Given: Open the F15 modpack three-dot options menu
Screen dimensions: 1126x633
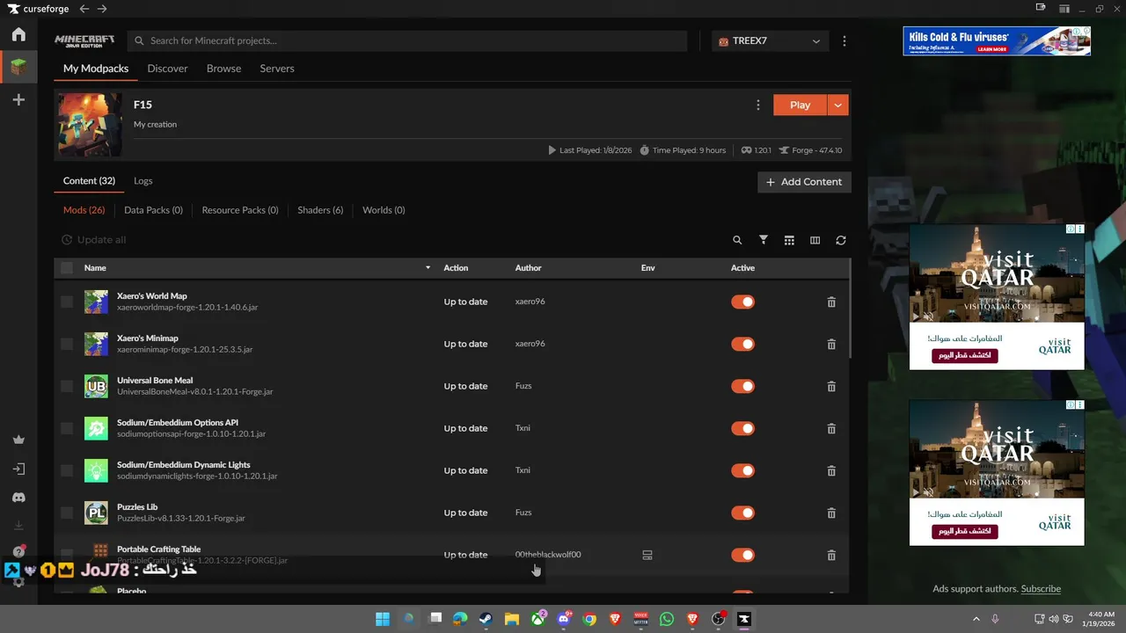Looking at the screenshot, I should (758, 105).
